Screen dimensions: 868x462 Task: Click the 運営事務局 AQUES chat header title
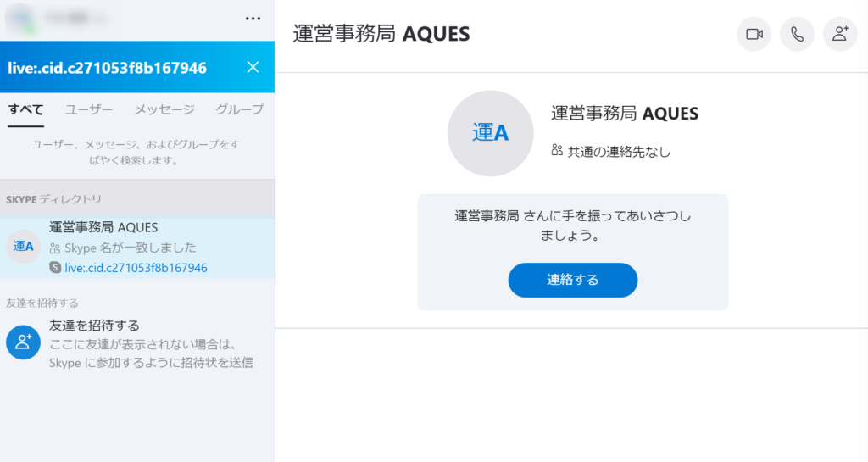(381, 34)
